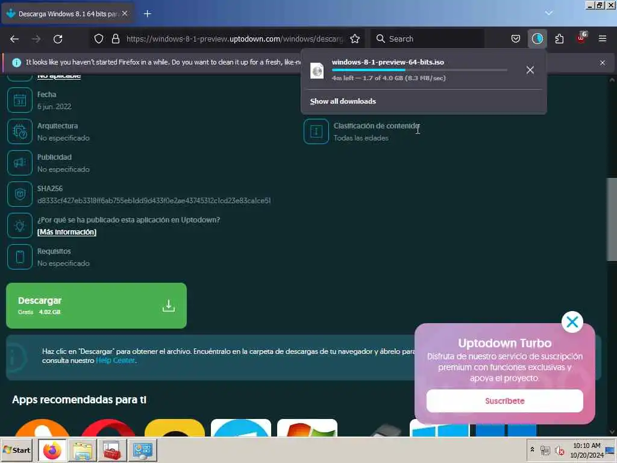Click the SHA256 hash value text
The image size is (617, 463).
(x=154, y=201)
